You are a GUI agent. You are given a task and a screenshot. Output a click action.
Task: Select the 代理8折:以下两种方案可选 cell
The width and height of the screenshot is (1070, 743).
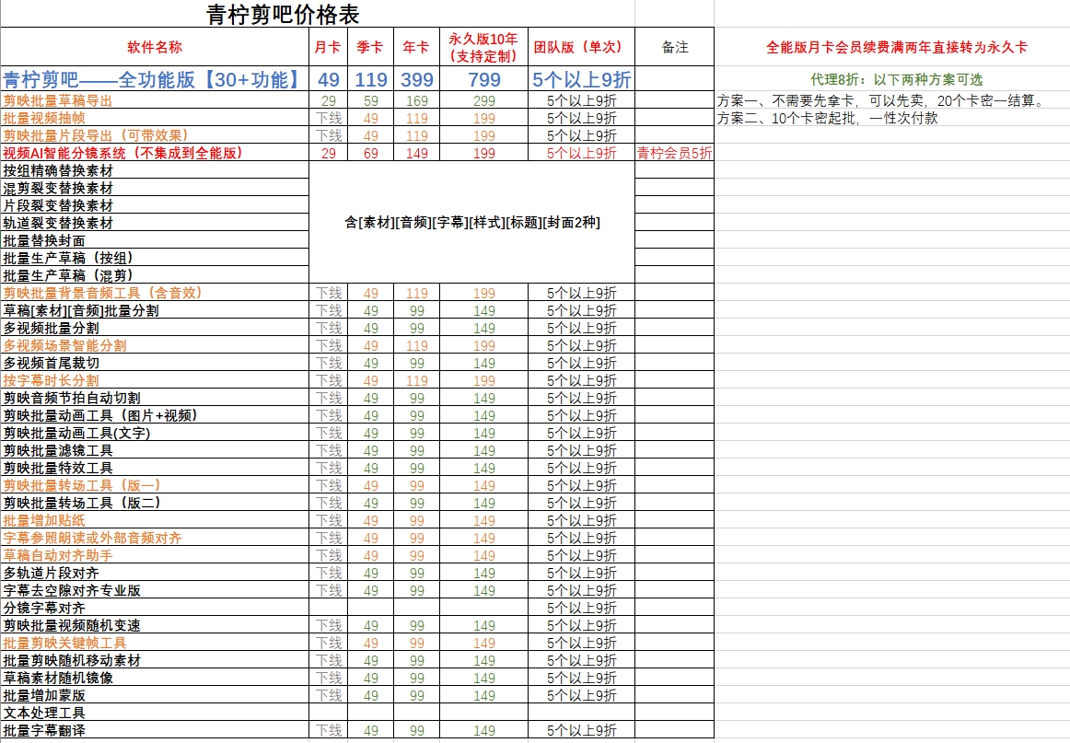pos(896,79)
